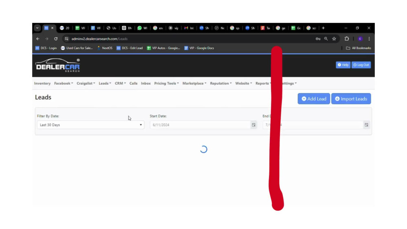Switch to the tab labeled Ta
Viewport: 407px width, 229px height.
265,28
